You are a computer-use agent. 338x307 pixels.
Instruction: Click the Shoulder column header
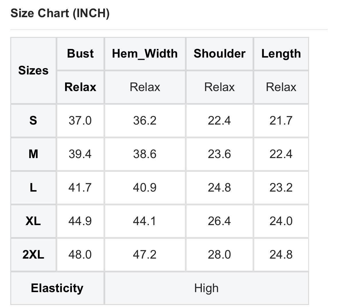click(219, 54)
